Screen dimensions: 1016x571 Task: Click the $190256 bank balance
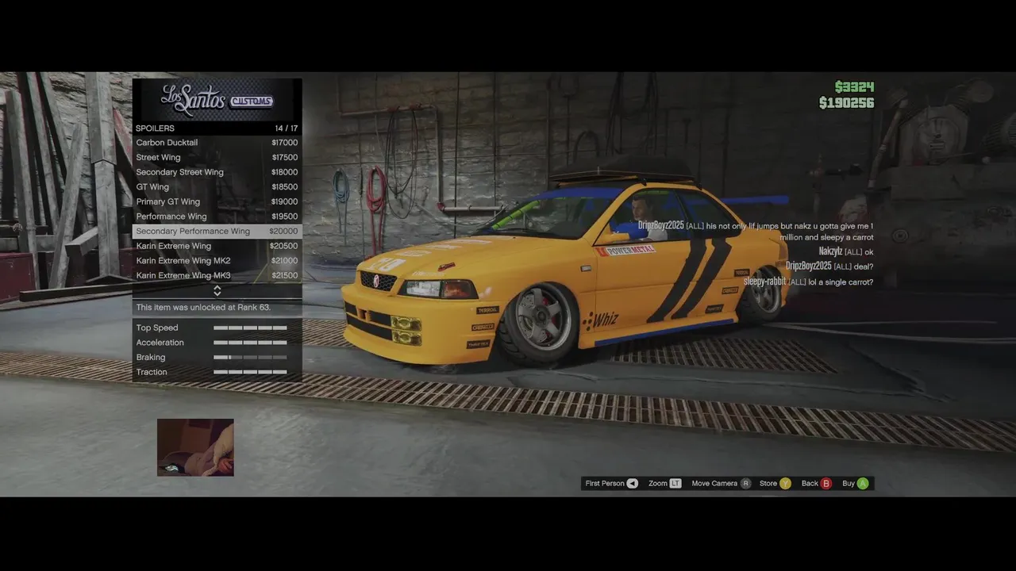point(846,103)
